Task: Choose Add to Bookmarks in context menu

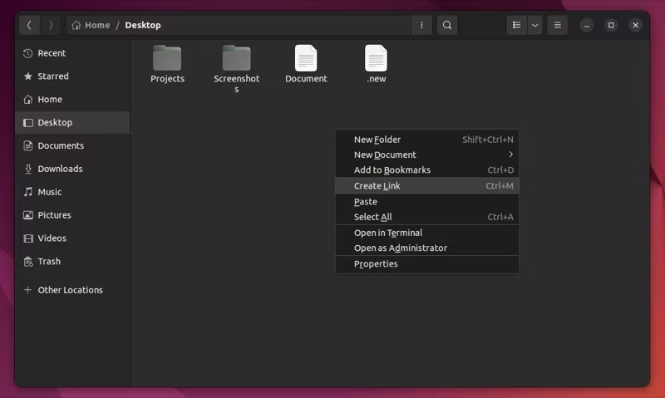Action: click(426, 170)
